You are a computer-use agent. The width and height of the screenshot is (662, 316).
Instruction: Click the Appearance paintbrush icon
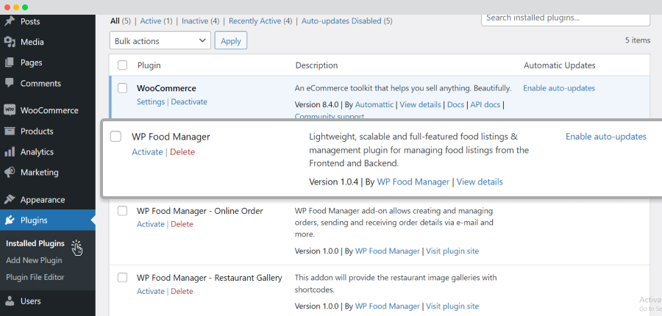point(10,200)
